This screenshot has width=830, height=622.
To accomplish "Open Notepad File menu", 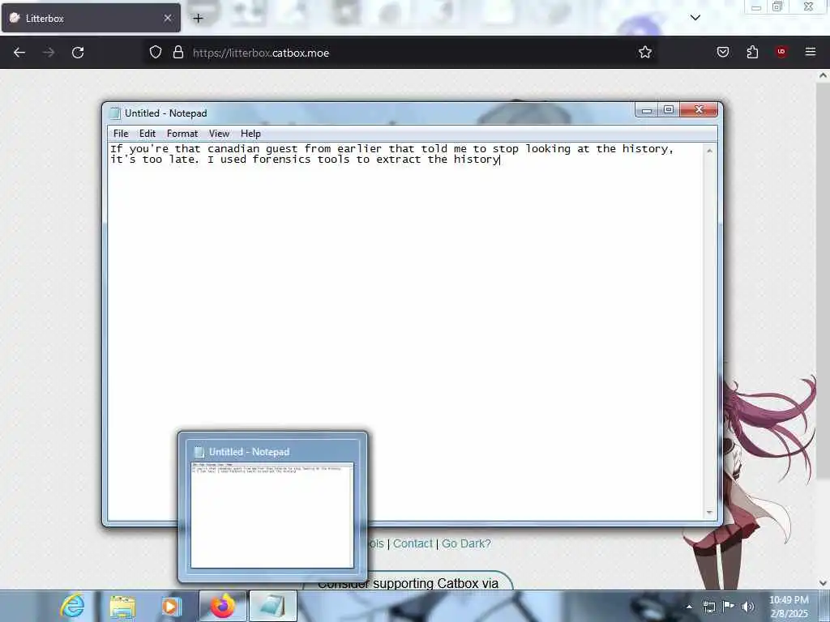I will [x=121, y=134].
